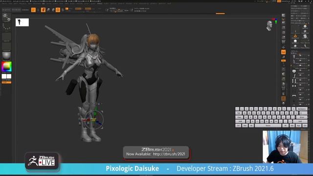Open the dotted stroke type picker

6,27
